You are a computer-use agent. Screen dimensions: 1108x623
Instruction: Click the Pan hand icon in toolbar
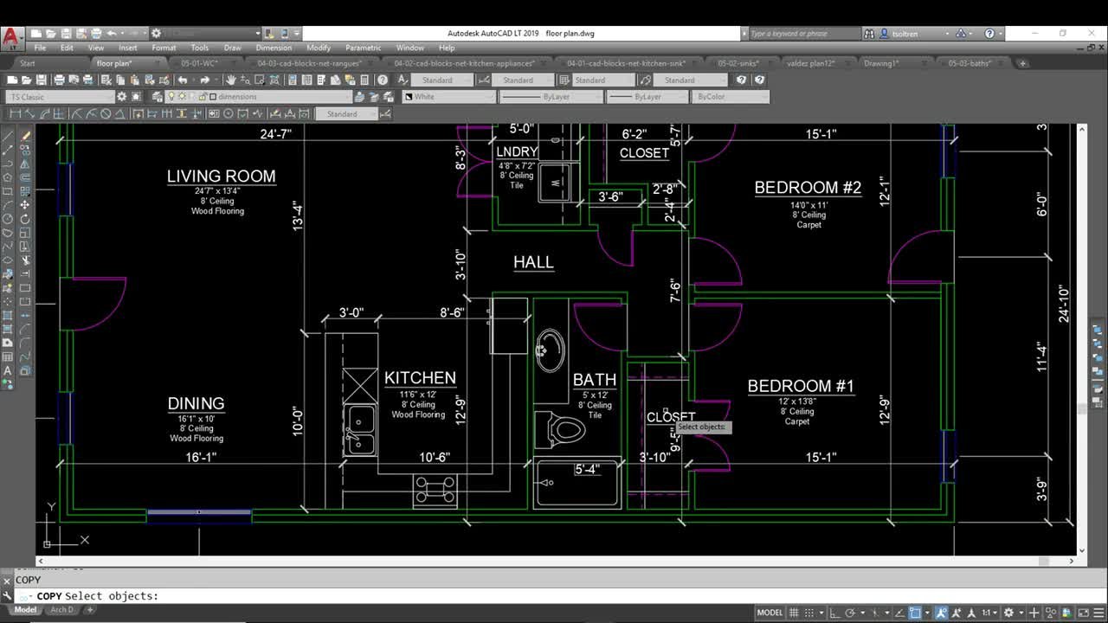click(x=231, y=80)
